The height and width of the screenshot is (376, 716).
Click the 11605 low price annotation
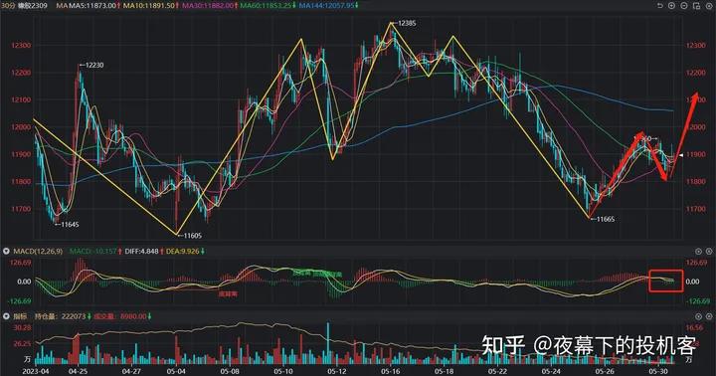(192, 236)
